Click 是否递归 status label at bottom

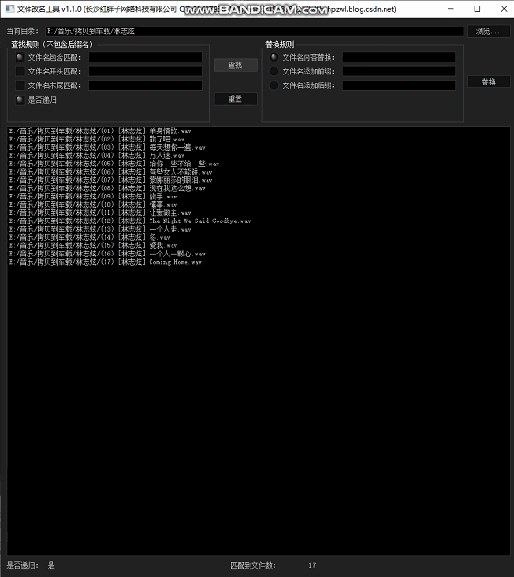pos(22,565)
